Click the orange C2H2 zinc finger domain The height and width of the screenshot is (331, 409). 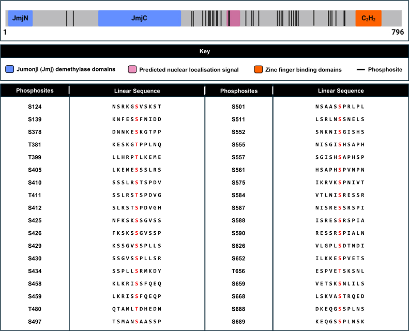368,18
